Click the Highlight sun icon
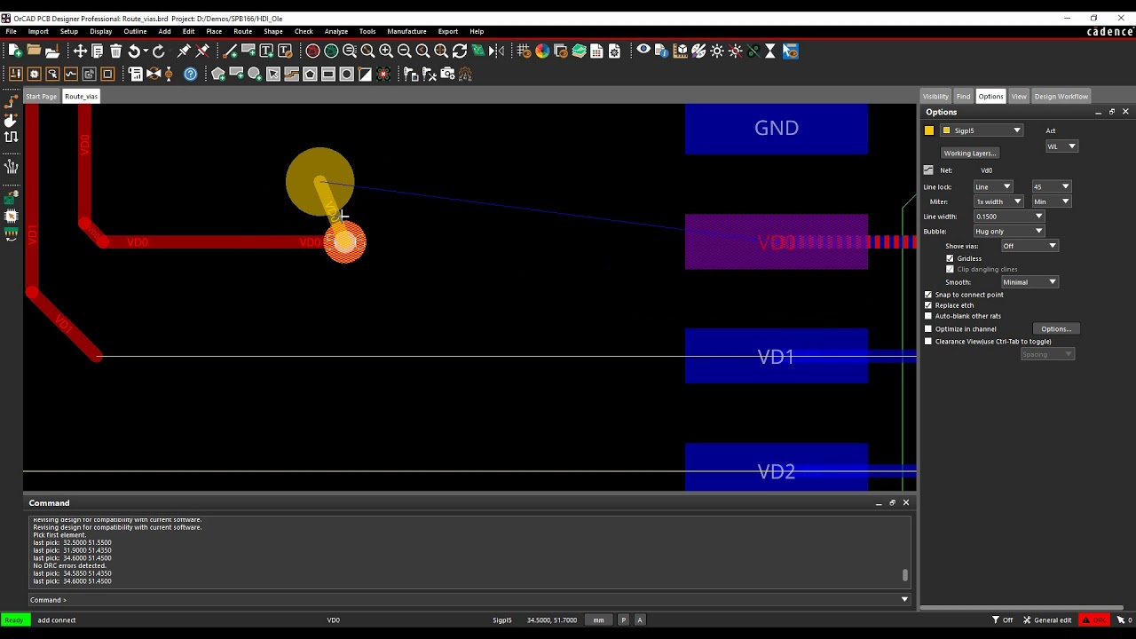 (717, 51)
